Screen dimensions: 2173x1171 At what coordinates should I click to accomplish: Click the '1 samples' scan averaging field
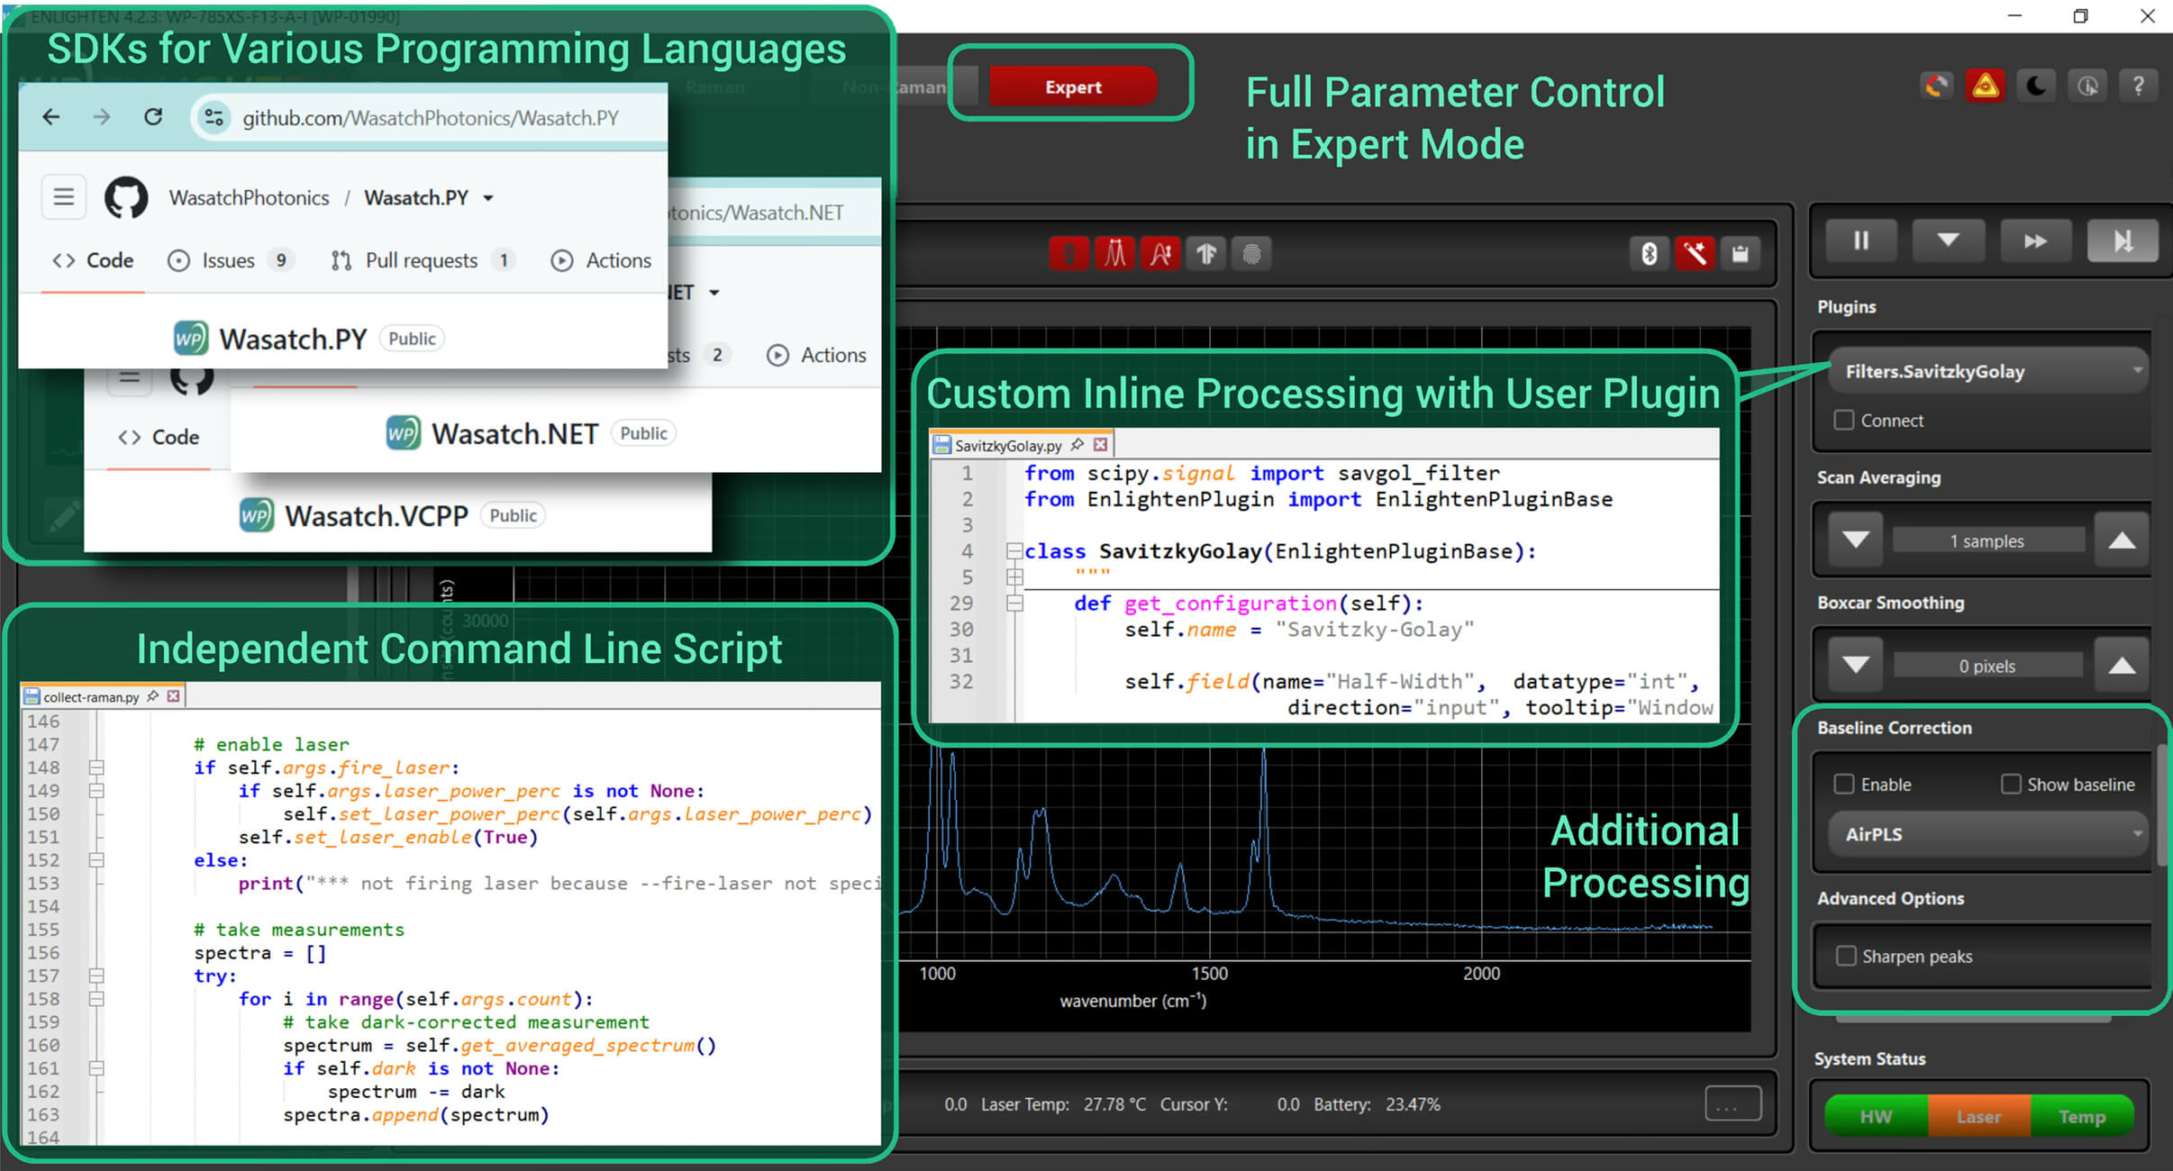[1988, 540]
